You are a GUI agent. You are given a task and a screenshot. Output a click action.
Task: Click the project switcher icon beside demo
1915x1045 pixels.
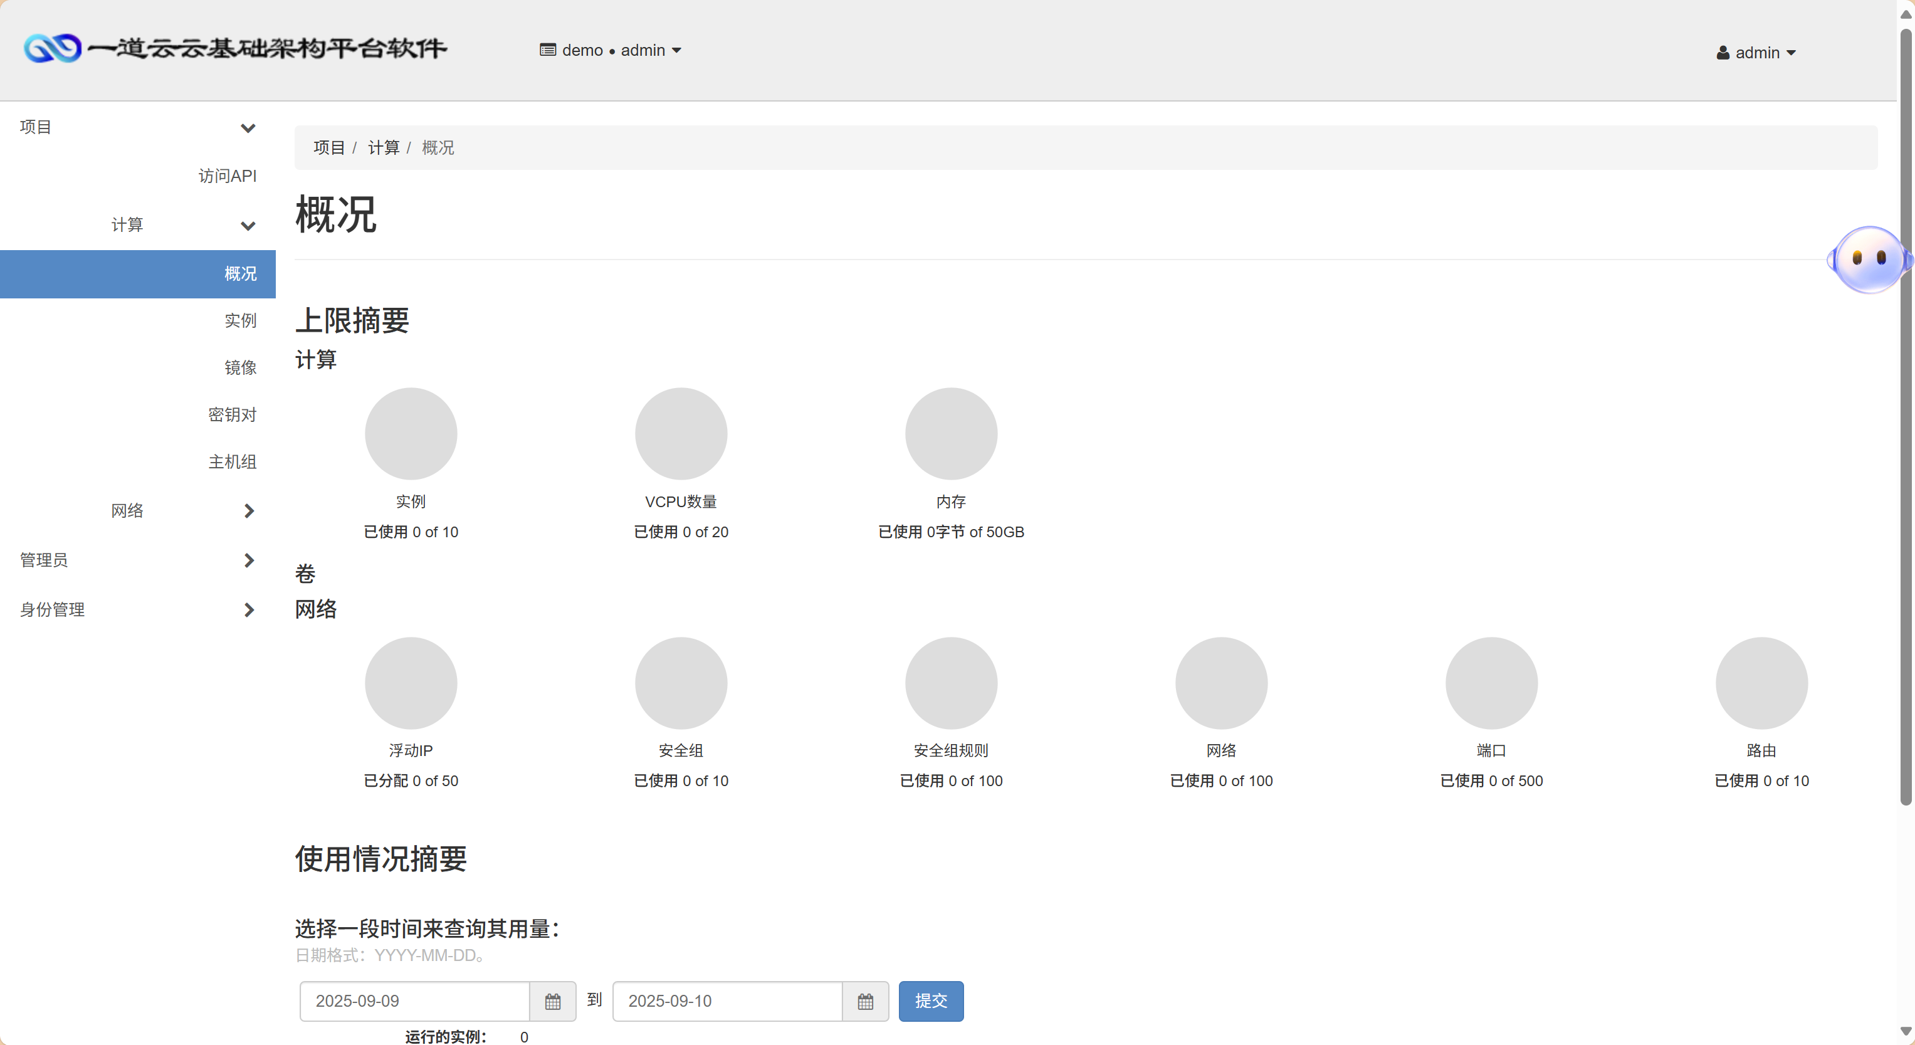[x=548, y=50]
